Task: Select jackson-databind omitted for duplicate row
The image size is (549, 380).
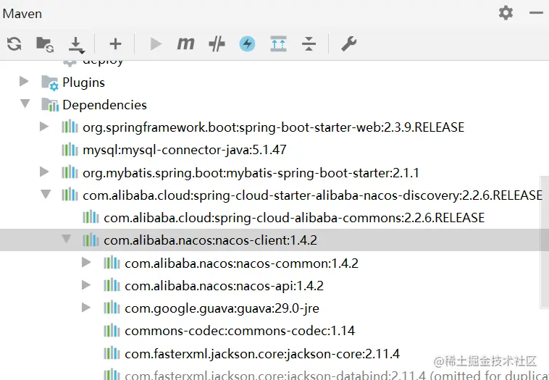Action: point(336,375)
